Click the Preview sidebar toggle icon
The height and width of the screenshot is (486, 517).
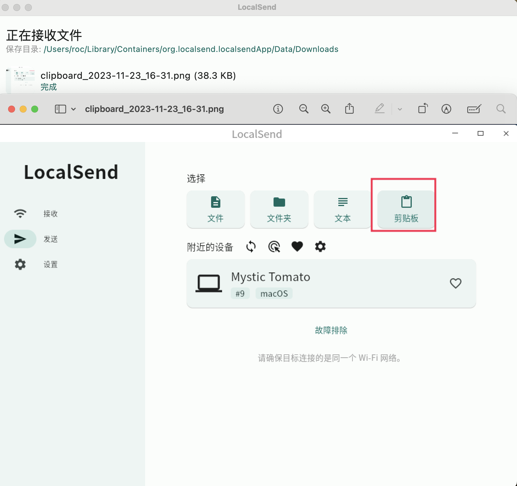tap(60, 109)
